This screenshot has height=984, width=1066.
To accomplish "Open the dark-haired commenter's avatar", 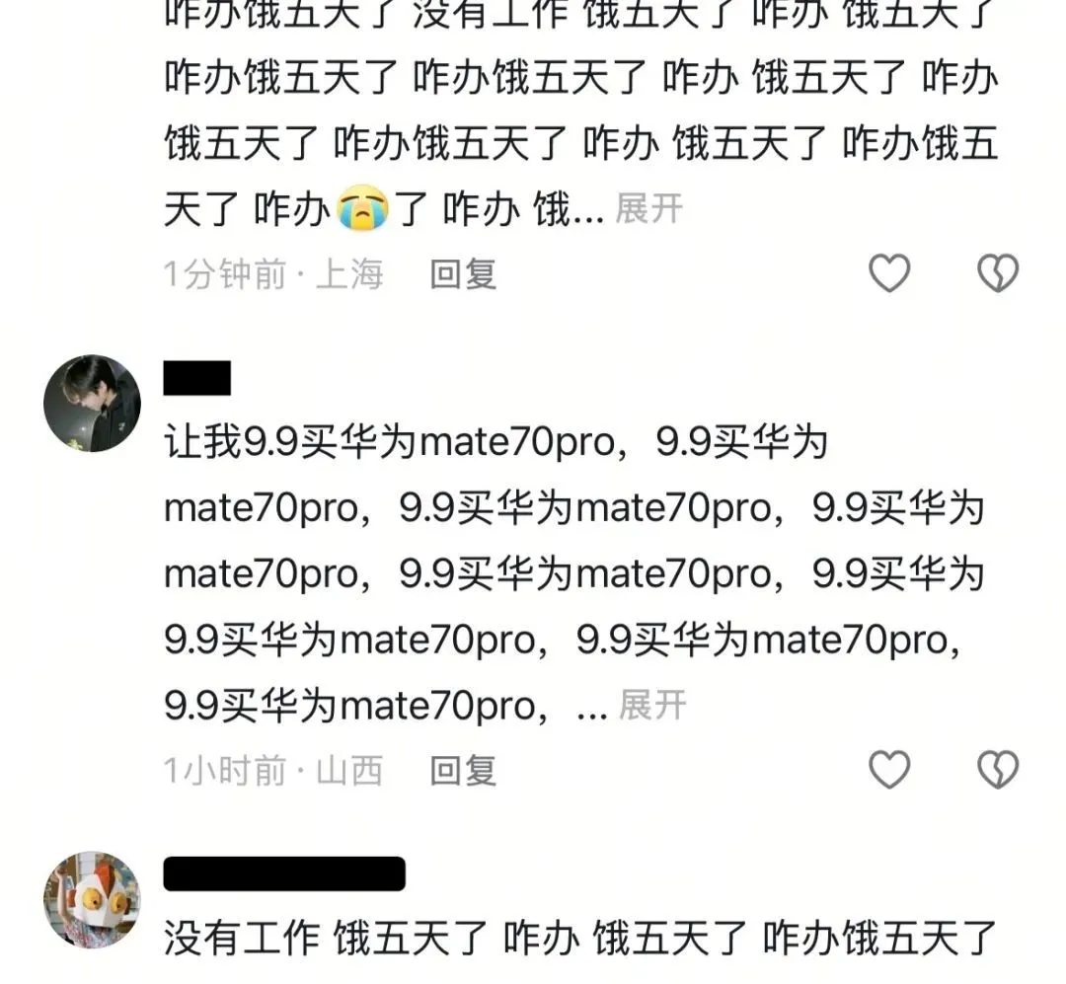I will point(93,404).
